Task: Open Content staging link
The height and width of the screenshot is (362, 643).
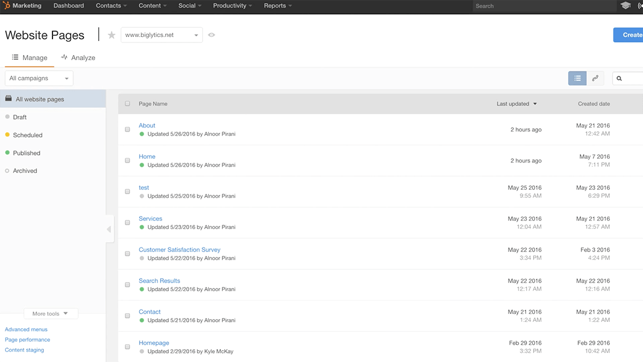Action: click(x=24, y=350)
